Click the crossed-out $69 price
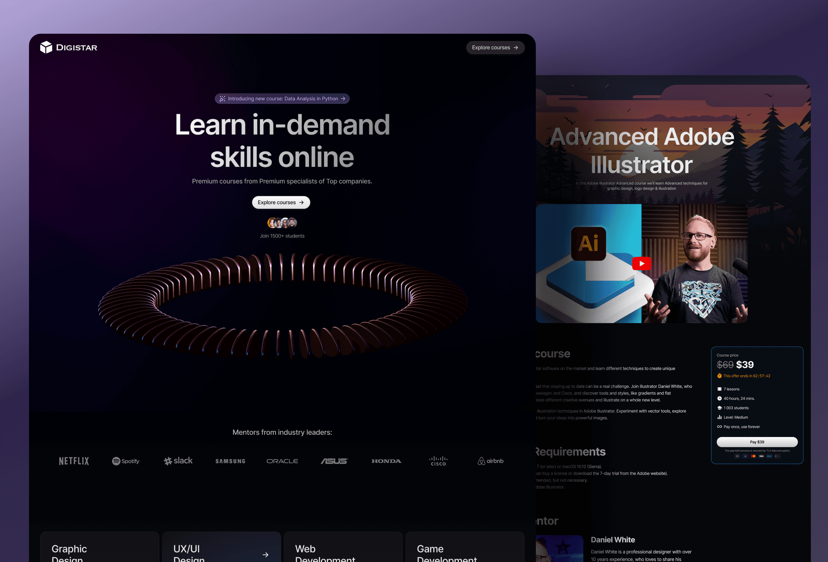 pos(725,365)
